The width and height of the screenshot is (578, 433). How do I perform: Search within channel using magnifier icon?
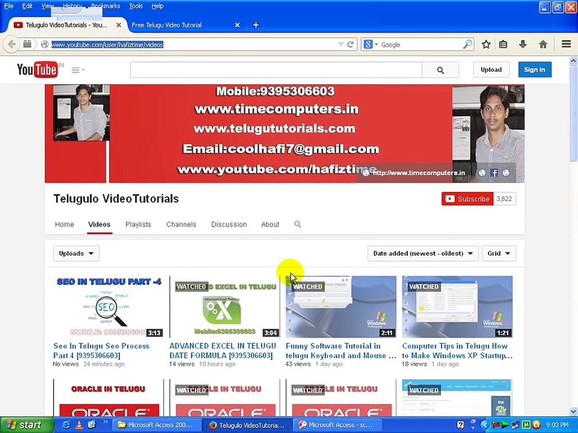coord(297,224)
